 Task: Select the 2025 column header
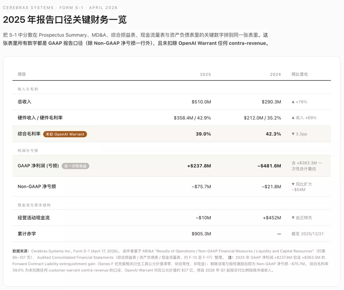pyautogui.click(x=205, y=74)
